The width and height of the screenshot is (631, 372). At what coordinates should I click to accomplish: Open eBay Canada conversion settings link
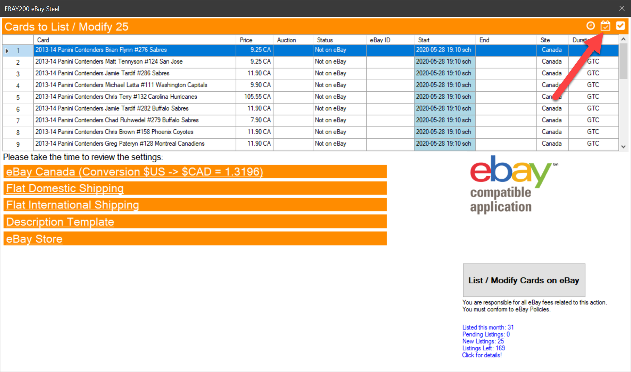[x=135, y=172]
